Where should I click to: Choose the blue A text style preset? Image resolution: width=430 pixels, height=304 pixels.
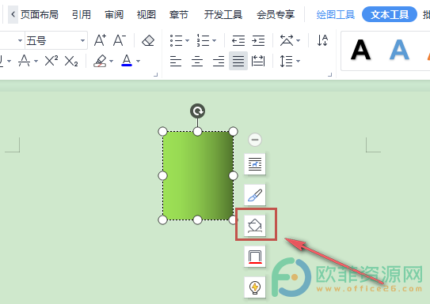pyautogui.click(x=399, y=50)
